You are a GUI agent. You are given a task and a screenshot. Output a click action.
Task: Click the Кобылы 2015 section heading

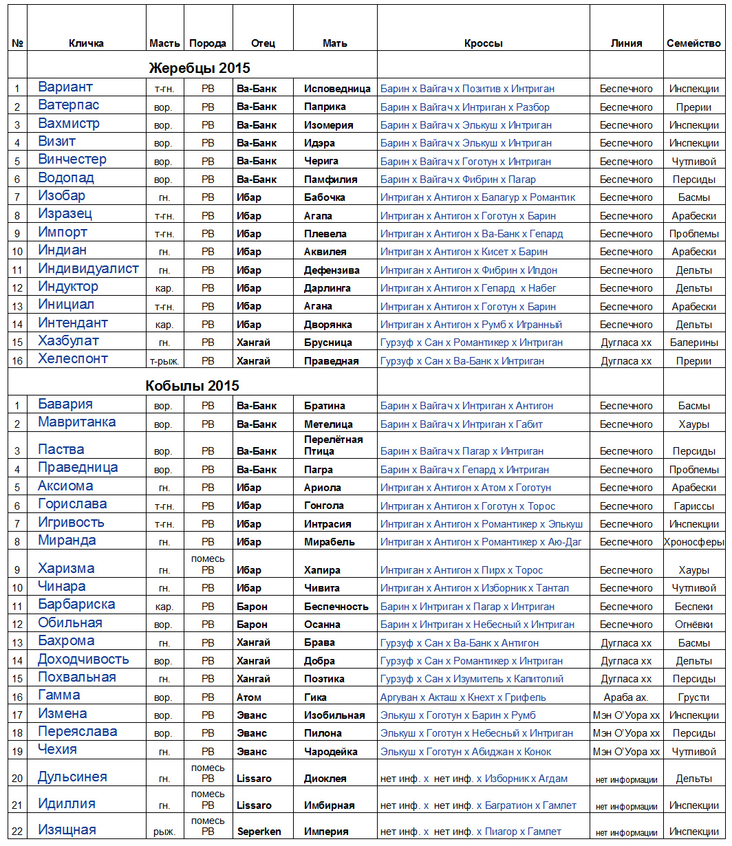tap(193, 386)
